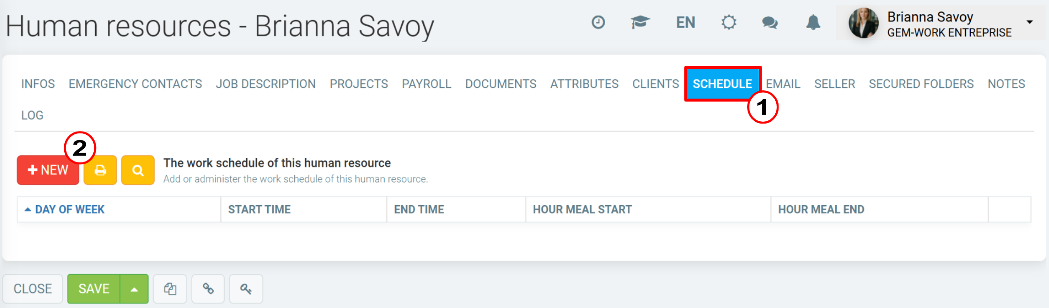Viewport: 1049px width, 308px height.
Task: Click the CLOSE button
Action: pos(33,289)
